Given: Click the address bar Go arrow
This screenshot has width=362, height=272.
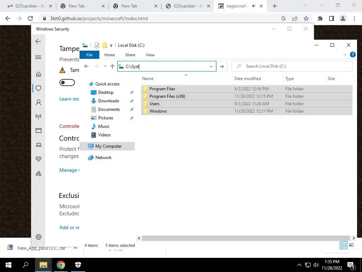Looking at the screenshot, I should 222,66.
